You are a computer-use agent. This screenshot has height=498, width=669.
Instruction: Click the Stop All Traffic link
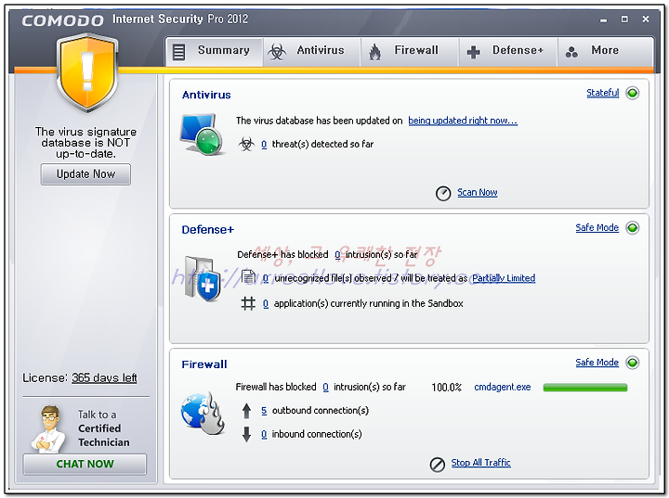click(481, 463)
